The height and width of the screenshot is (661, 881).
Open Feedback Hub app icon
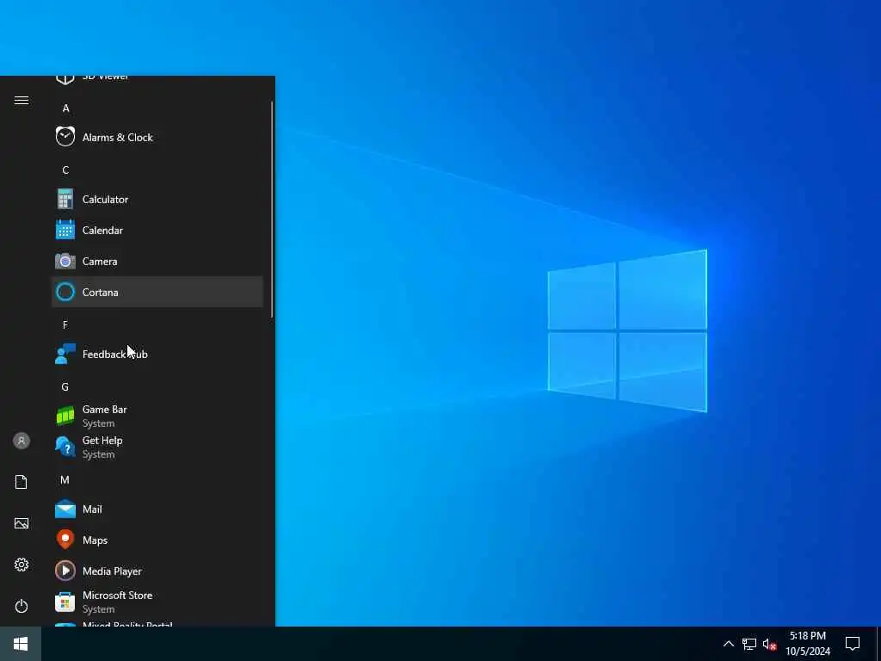click(65, 354)
